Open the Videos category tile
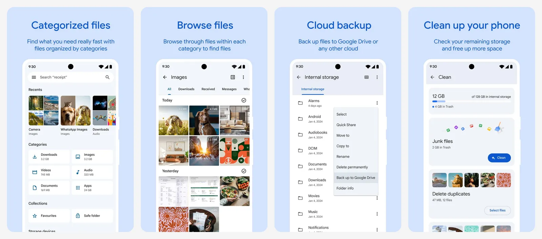Viewport: 542px width, 239px height. (49, 172)
